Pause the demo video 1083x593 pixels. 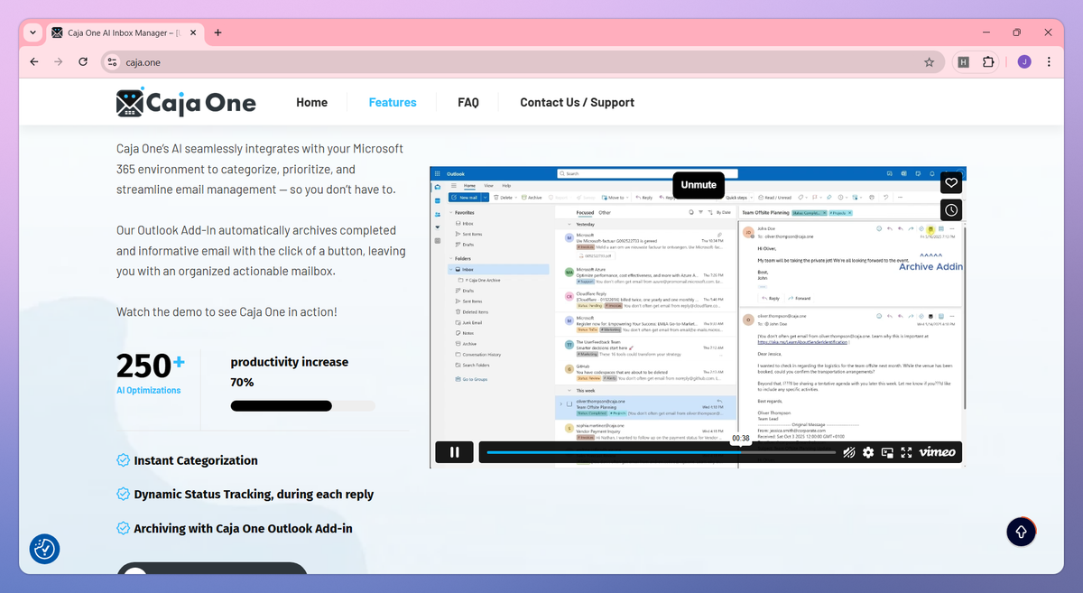pos(455,452)
